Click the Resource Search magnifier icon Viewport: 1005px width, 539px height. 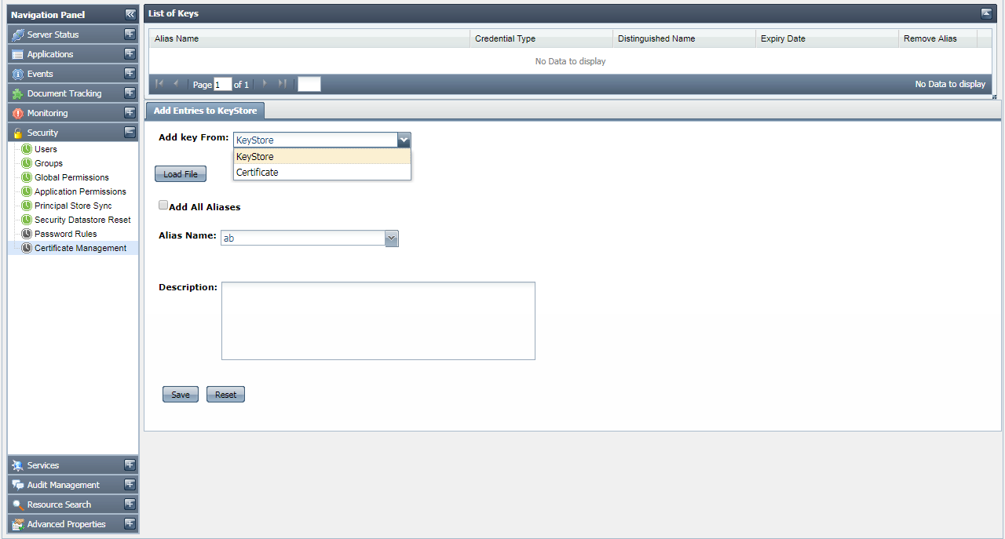click(x=18, y=504)
